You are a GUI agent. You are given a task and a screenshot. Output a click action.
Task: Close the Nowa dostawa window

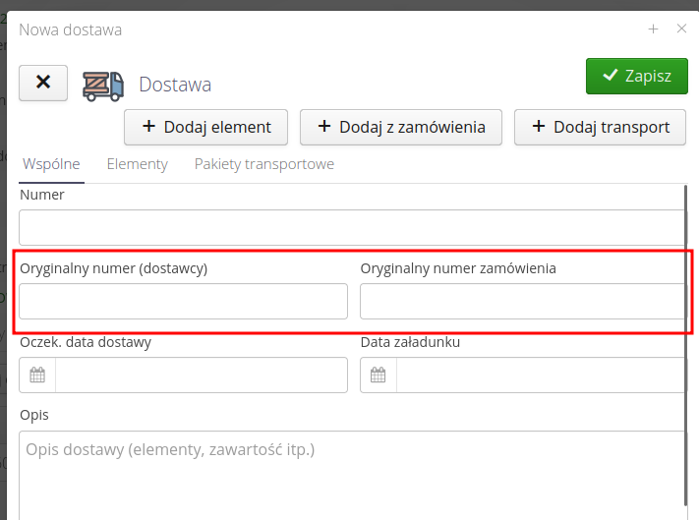681,29
